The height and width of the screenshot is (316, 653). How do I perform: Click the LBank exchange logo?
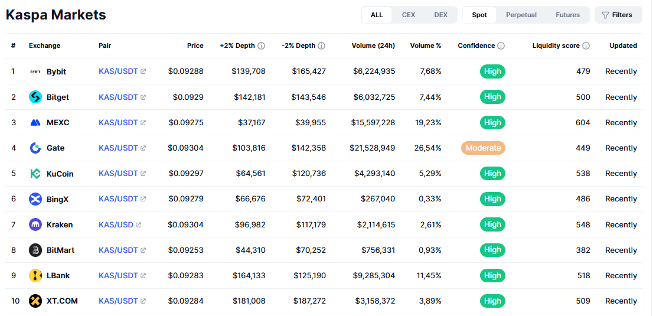pos(35,276)
